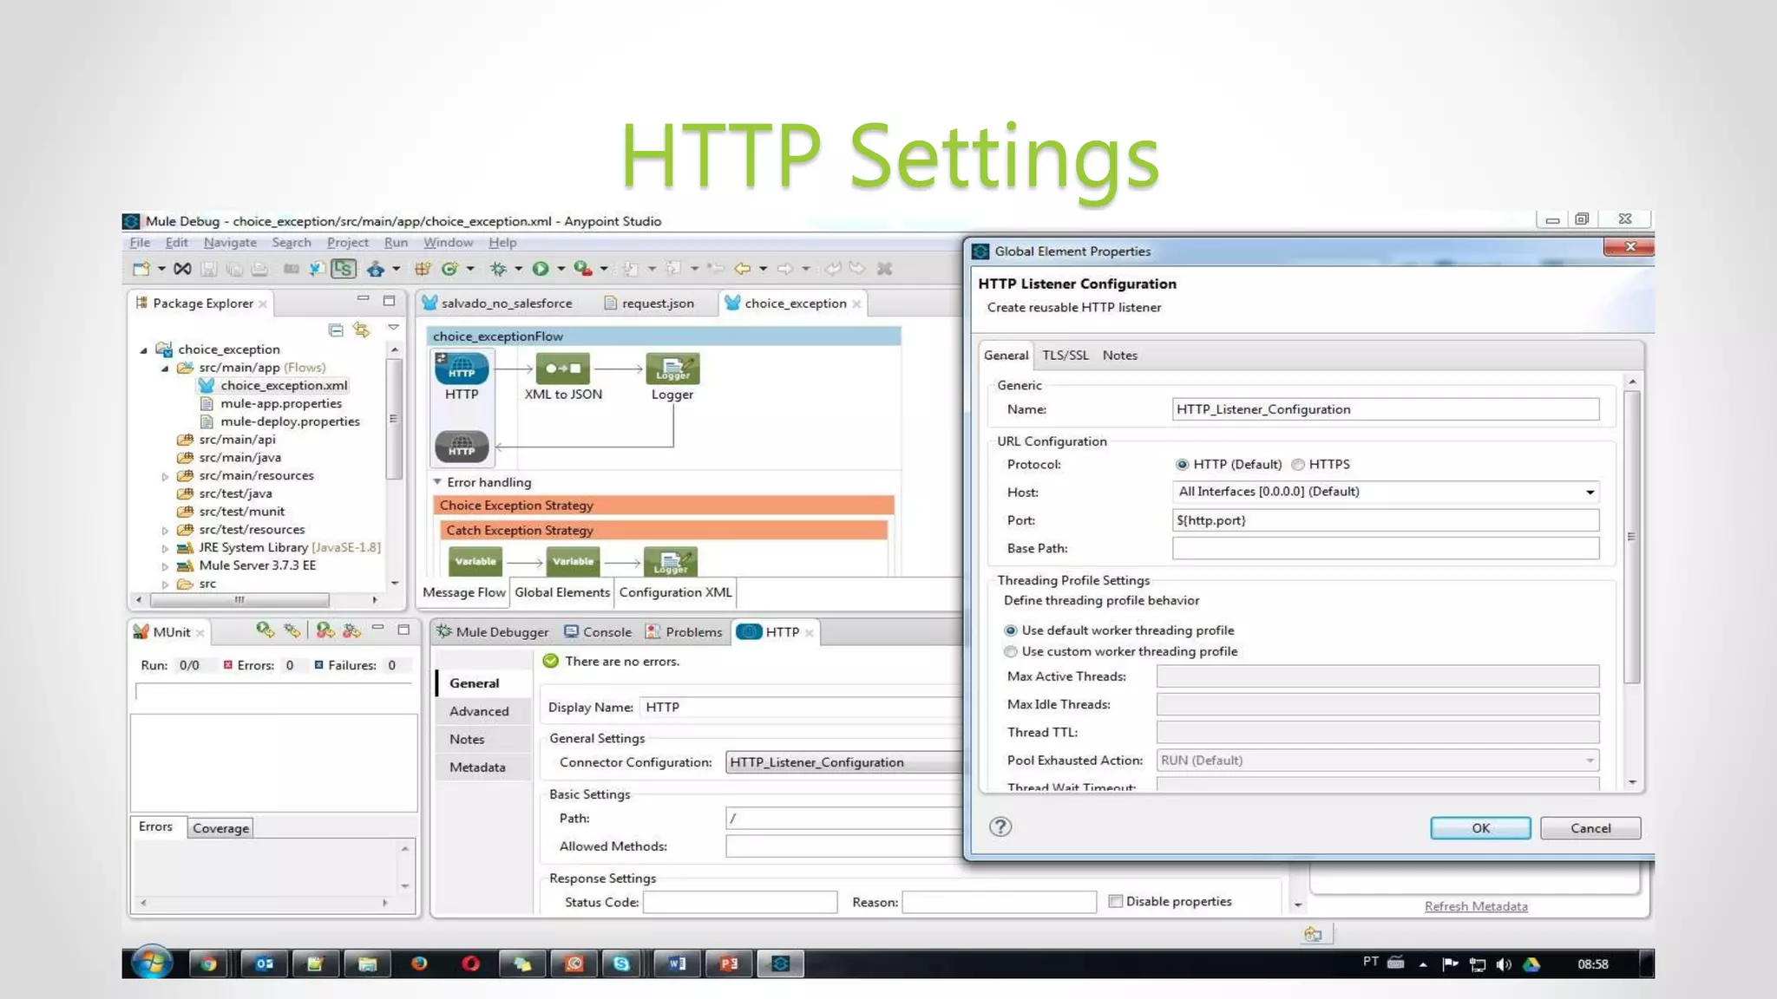Viewport: 1777px width, 999px height.
Task: Switch to the Notes tab in dialog
Action: click(x=1119, y=356)
